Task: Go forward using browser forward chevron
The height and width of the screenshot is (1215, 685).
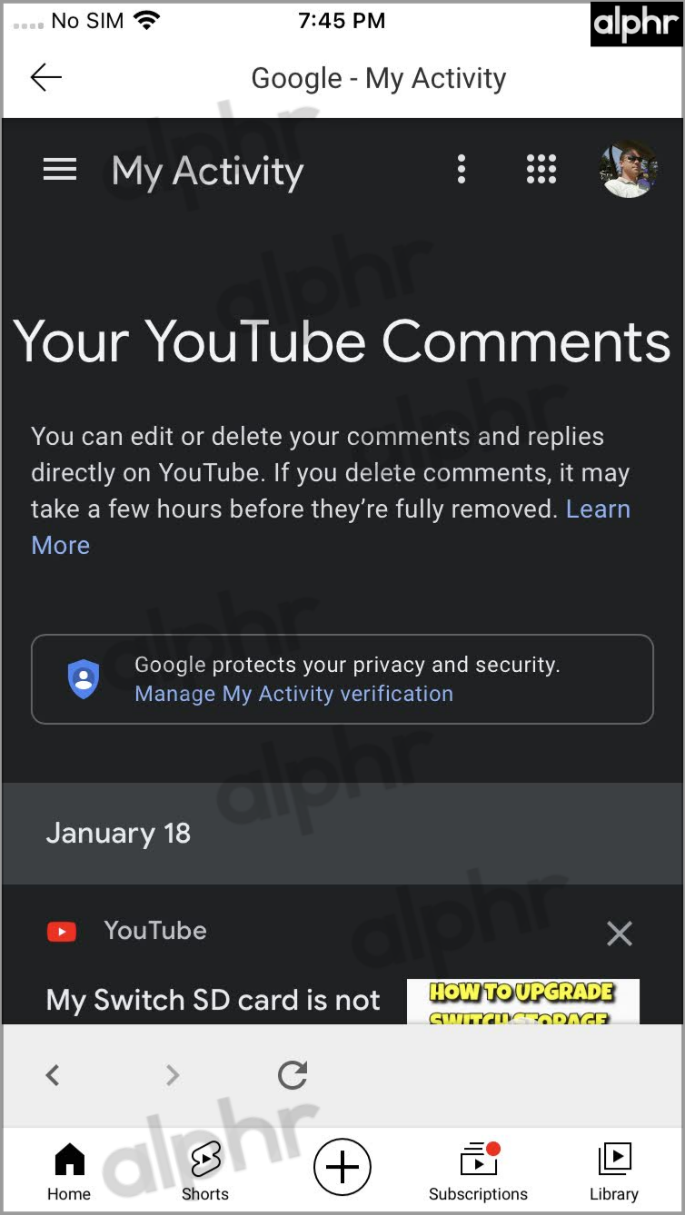Action: pyautogui.click(x=173, y=1076)
